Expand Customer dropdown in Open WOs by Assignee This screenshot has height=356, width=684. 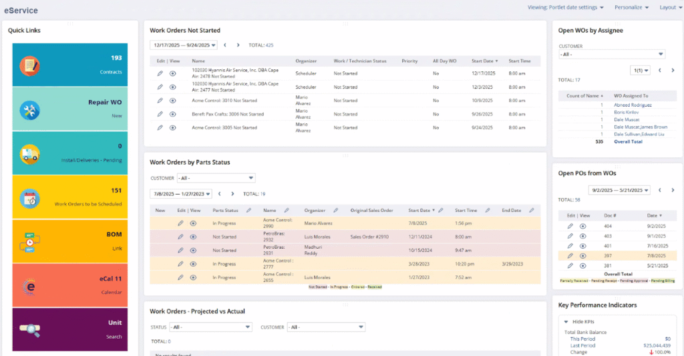coord(612,55)
